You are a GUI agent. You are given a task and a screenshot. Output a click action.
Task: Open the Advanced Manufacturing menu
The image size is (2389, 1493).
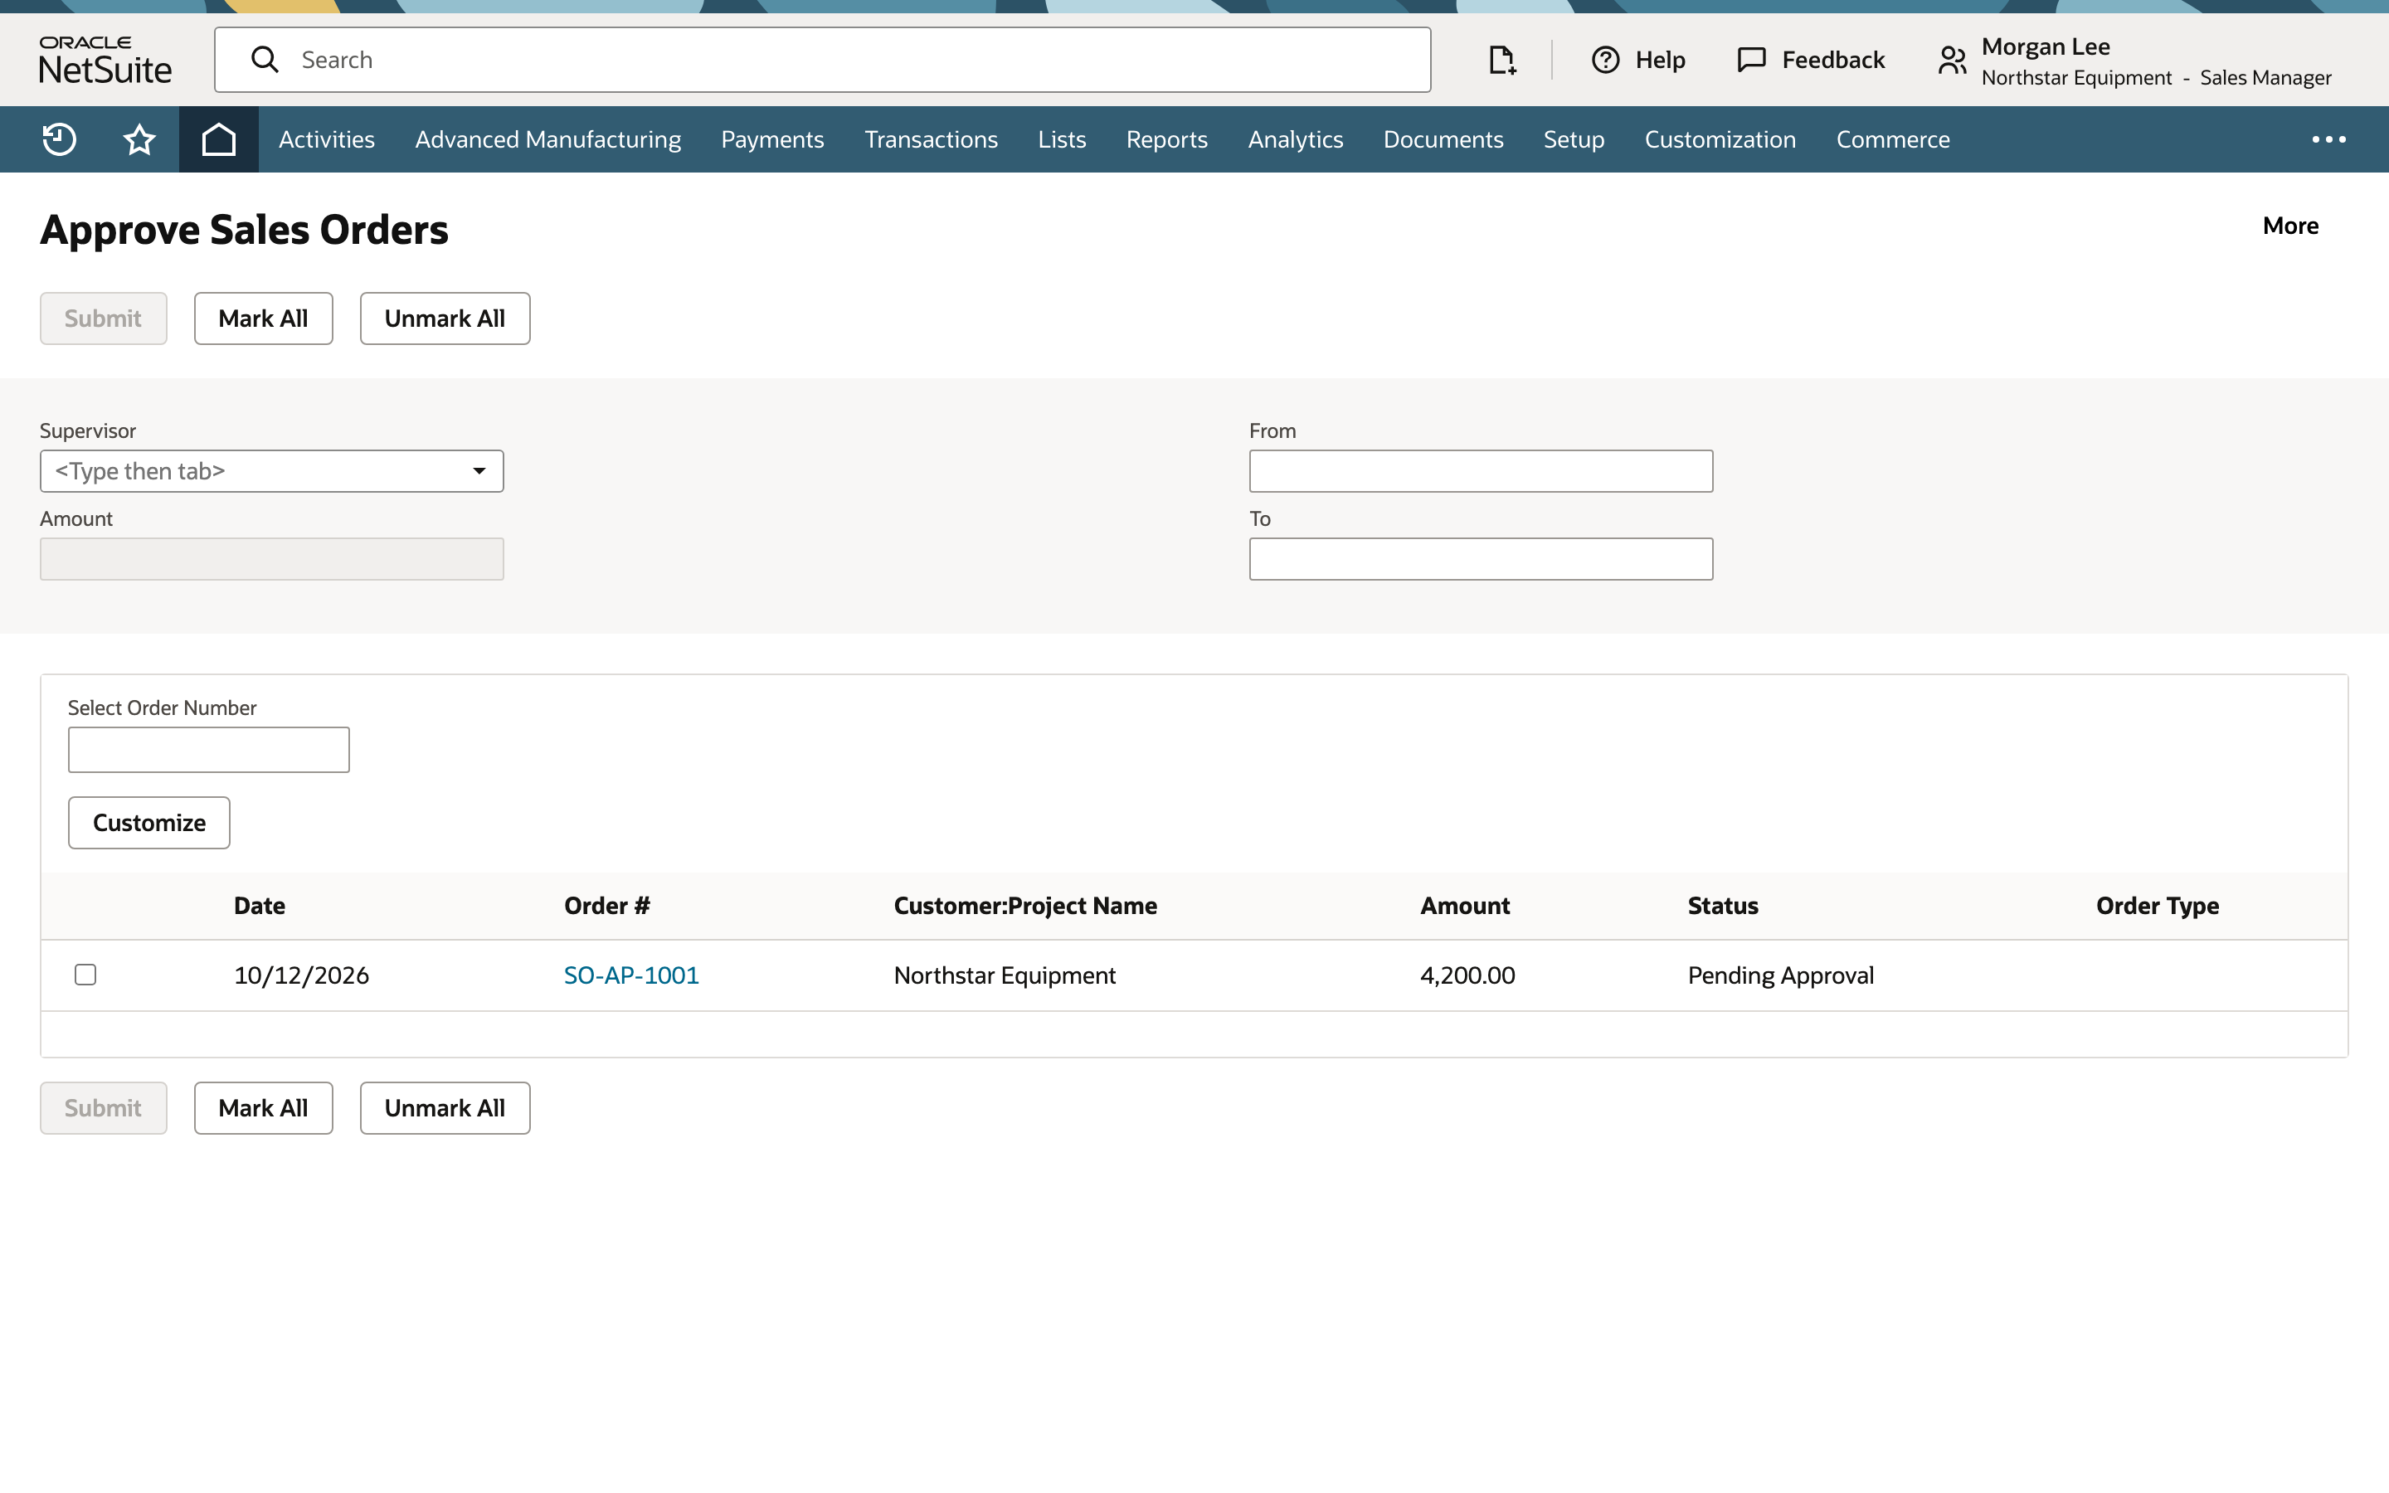click(x=547, y=139)
